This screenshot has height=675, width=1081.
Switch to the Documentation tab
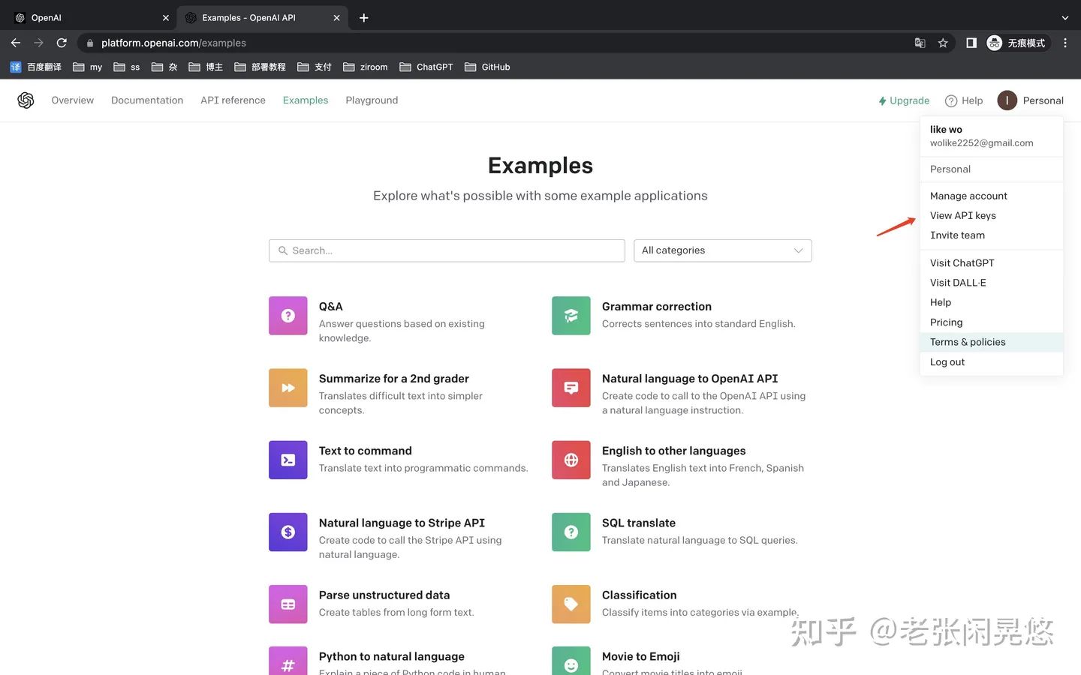[x=147, y=100]
